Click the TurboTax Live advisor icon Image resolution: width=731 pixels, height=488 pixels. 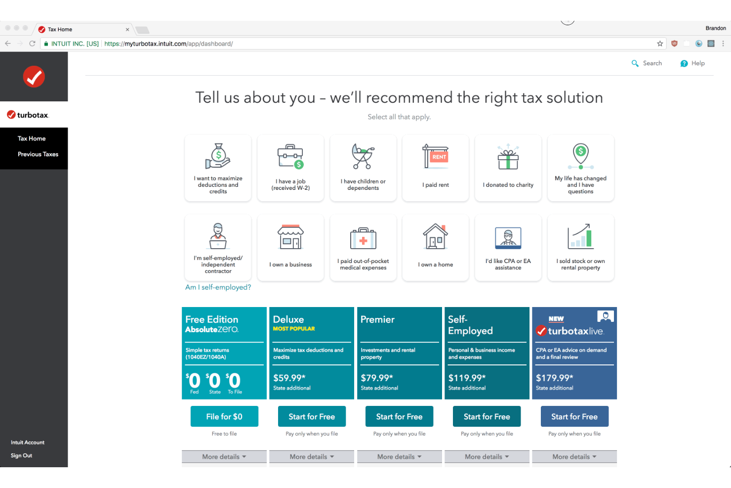606,316
